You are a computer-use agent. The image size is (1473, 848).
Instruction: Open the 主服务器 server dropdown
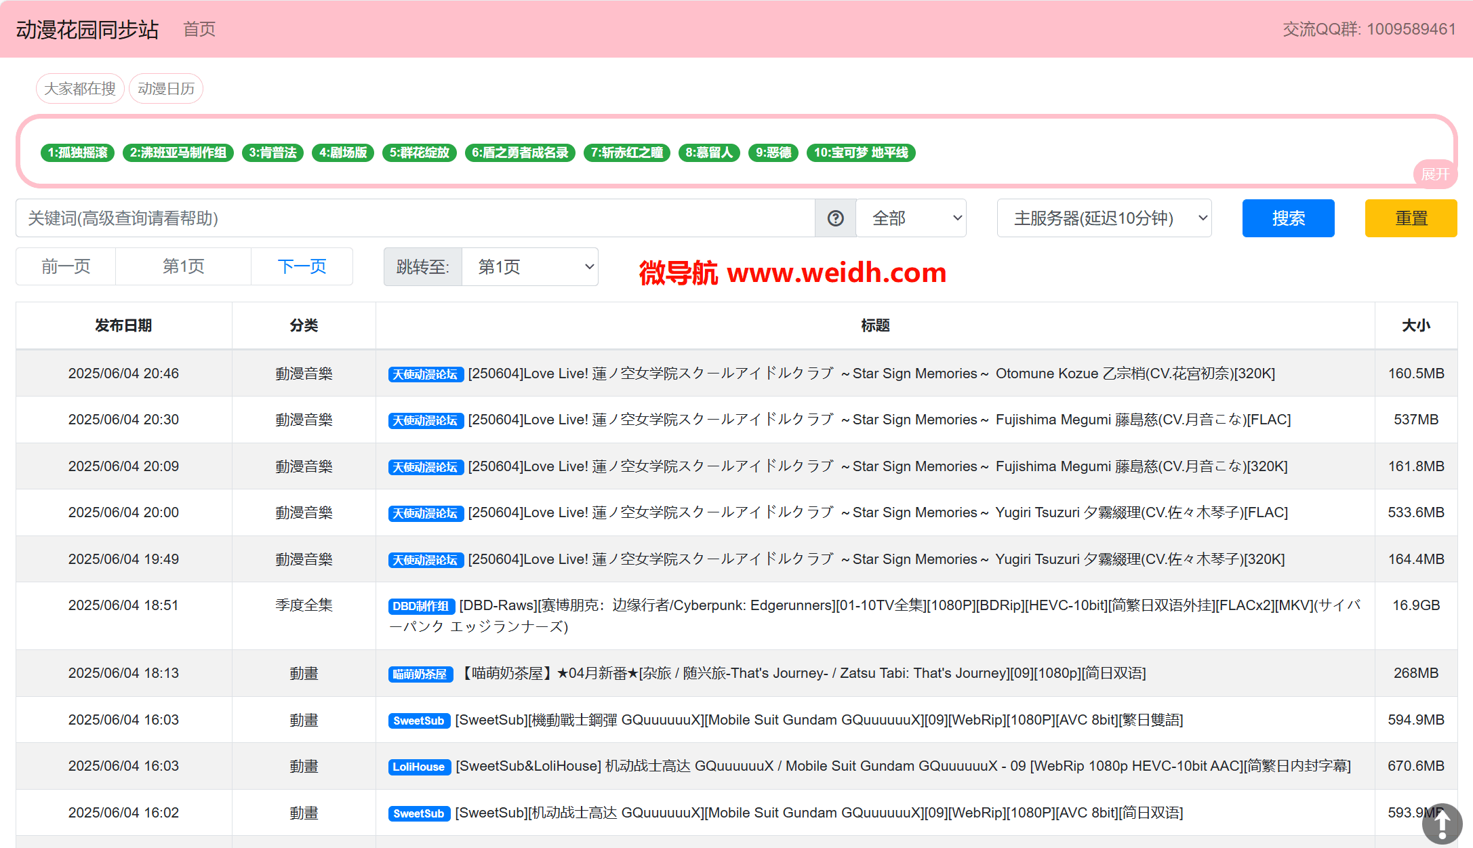[1104, 218]
